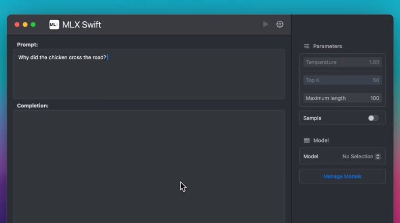This screenshot has height=223, width=400.
Task: Click the Manage Models button
Action: pyautogui.click(x=342, y=176)
